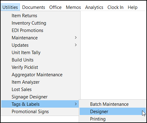Open the Help menu
This screenshot has height=123, width=147.
pyautogui.click(x=133, y=7)
